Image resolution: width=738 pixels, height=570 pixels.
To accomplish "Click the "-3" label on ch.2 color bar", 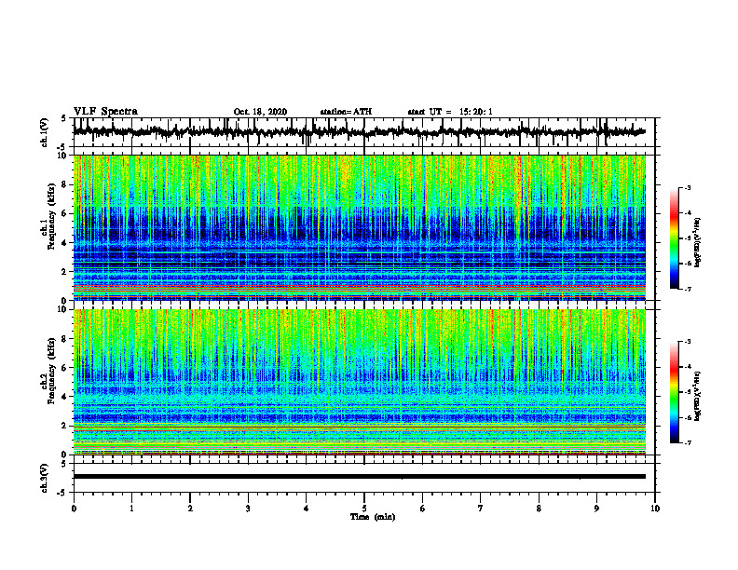I will [688, 342].
